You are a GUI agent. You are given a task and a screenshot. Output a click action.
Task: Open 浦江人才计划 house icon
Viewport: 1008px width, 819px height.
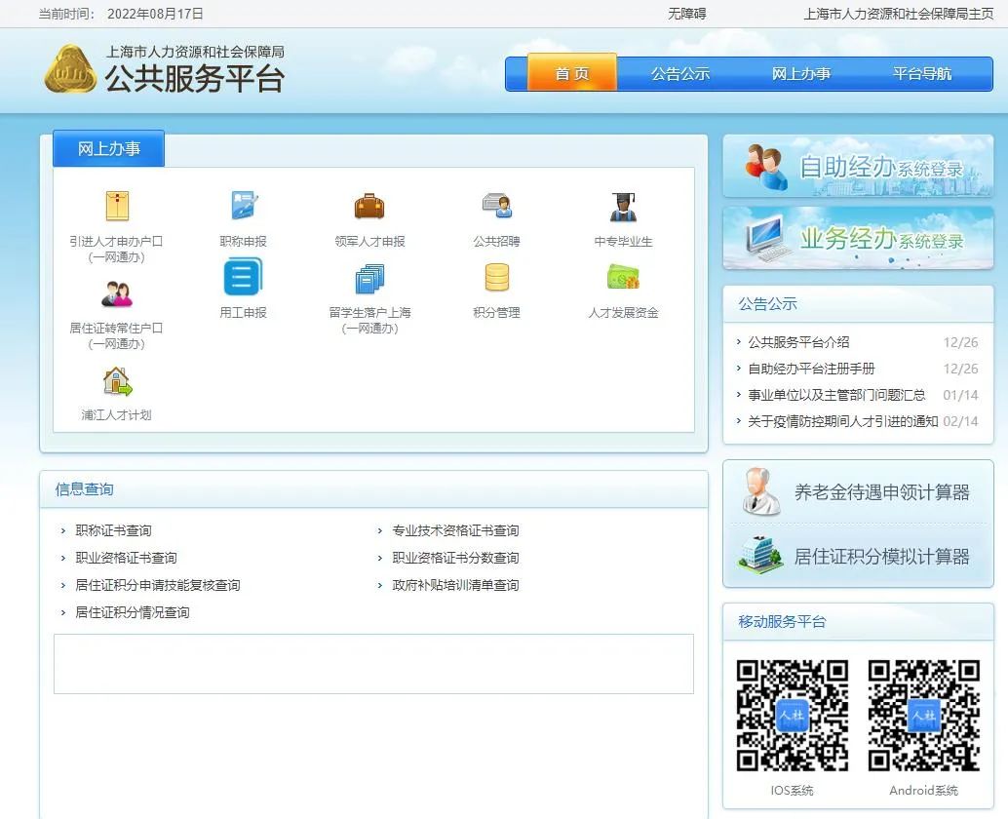[x=117, y=380]
